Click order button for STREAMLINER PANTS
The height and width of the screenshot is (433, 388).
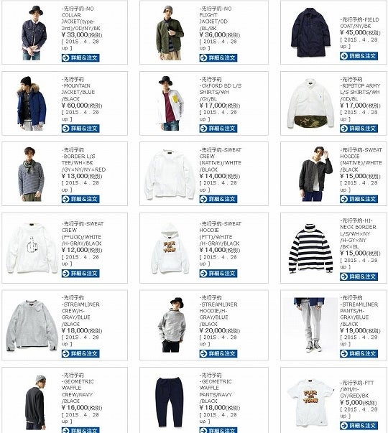point(359,353)
